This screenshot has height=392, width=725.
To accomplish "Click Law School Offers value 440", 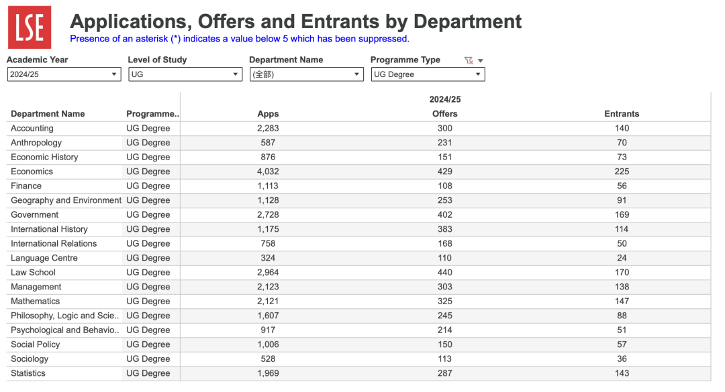I will [x=445, y=273].
